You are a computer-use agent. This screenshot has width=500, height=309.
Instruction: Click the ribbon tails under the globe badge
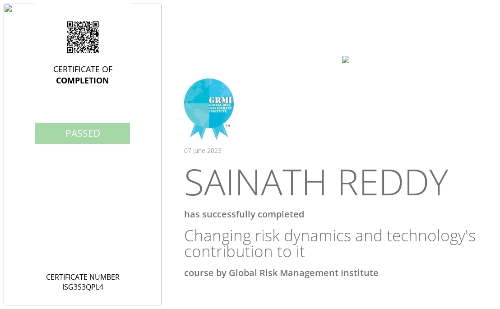pos(209,131)
